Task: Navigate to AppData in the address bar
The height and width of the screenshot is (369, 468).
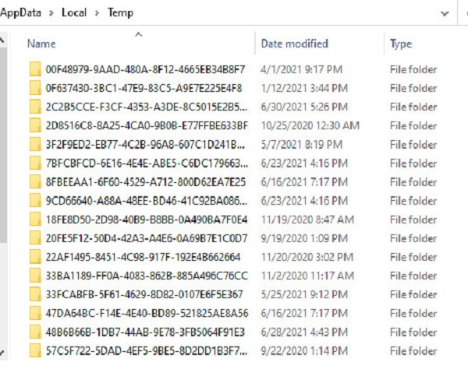Action: coord(20,13)
